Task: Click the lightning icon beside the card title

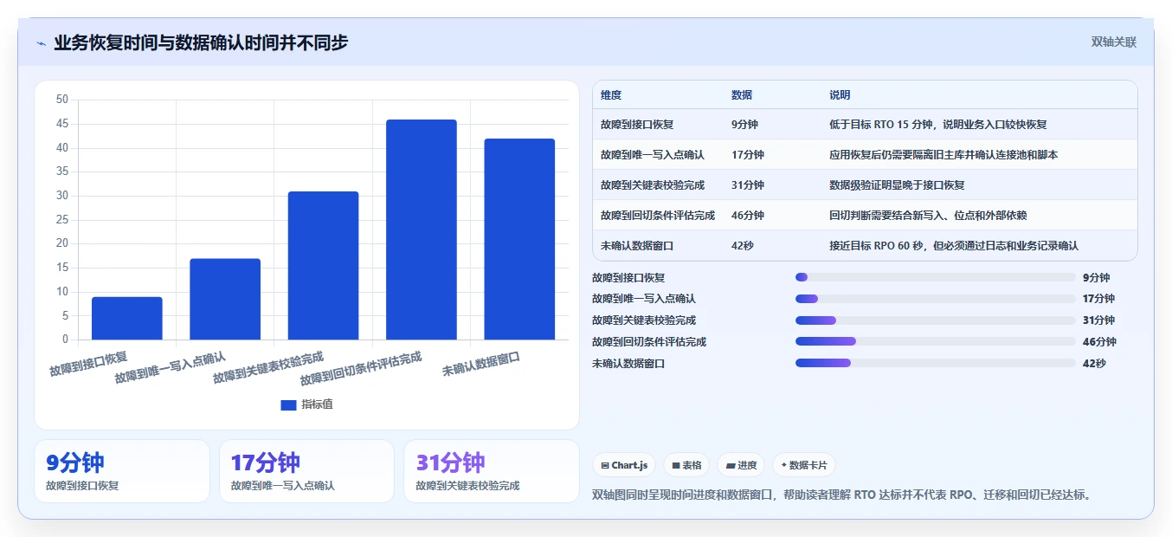Action: click(x=41, y=43)
